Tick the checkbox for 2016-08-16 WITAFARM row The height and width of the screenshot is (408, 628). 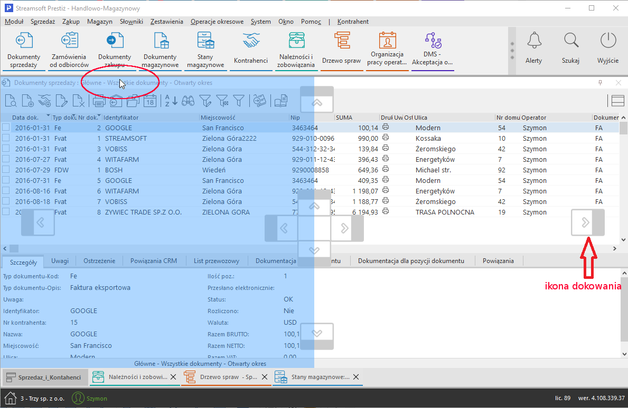[x=6, y=191]
